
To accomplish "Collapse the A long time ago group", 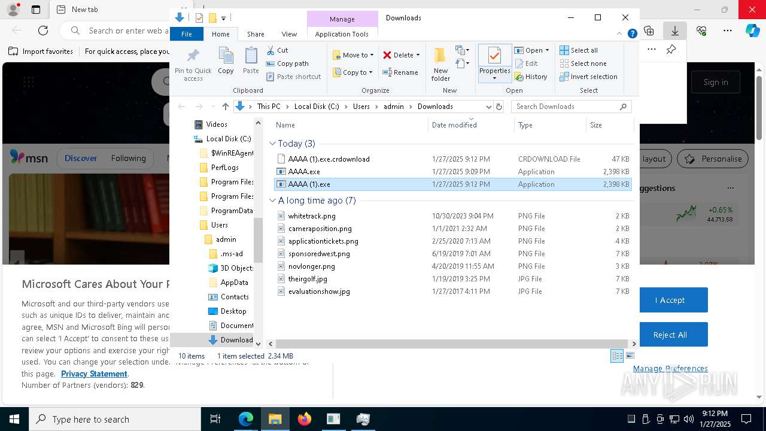I will coord(273,201).
